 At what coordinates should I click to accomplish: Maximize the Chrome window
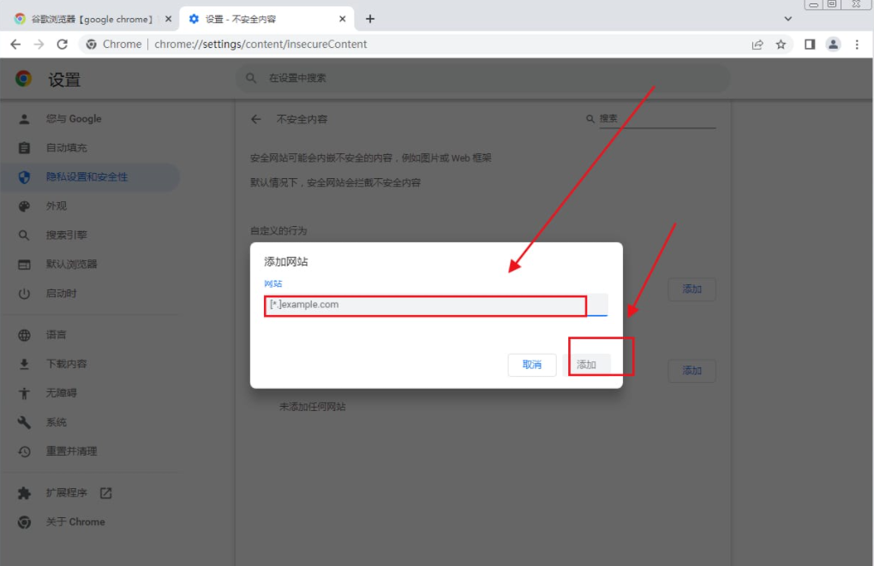[x=832, y=4]
